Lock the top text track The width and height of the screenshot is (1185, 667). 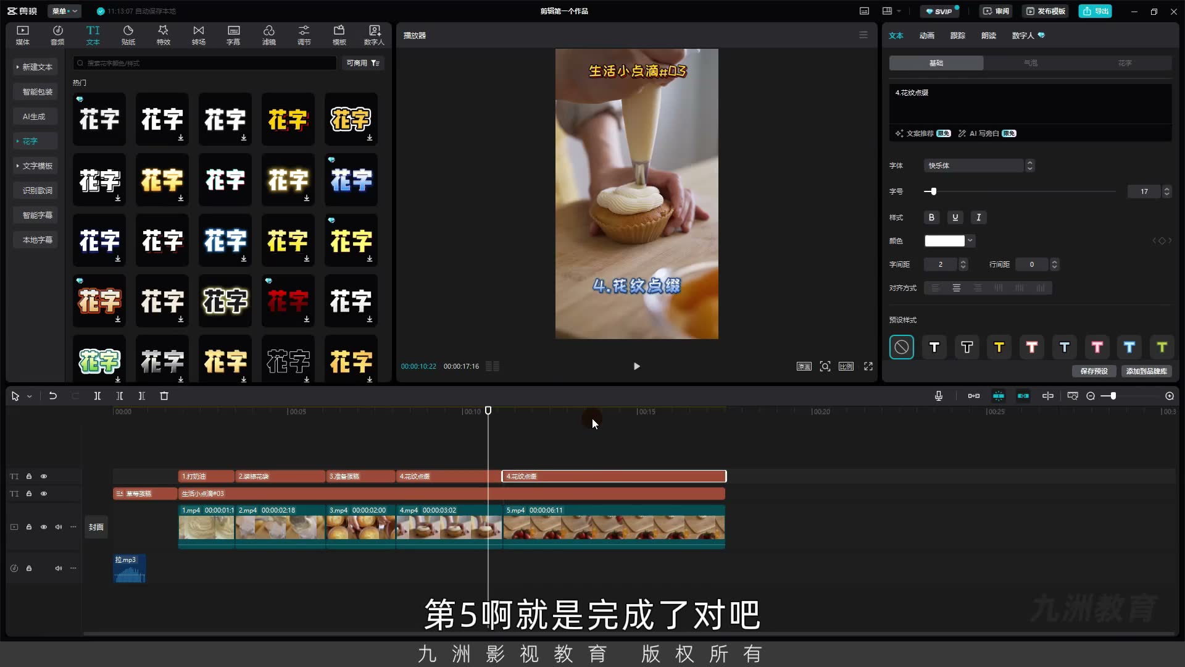pyautogui.click(x=28, y=476)
